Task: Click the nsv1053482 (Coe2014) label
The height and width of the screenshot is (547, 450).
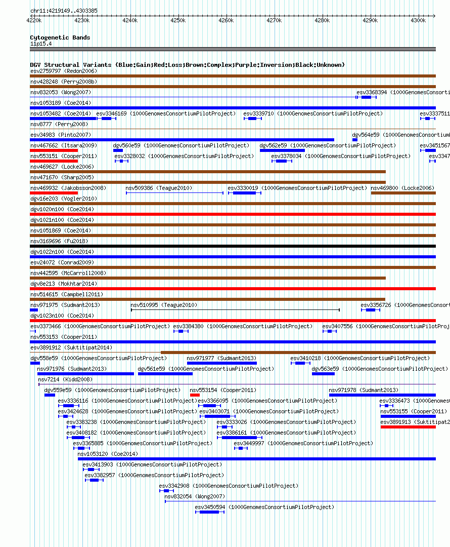Action: (x=61, y=114)
